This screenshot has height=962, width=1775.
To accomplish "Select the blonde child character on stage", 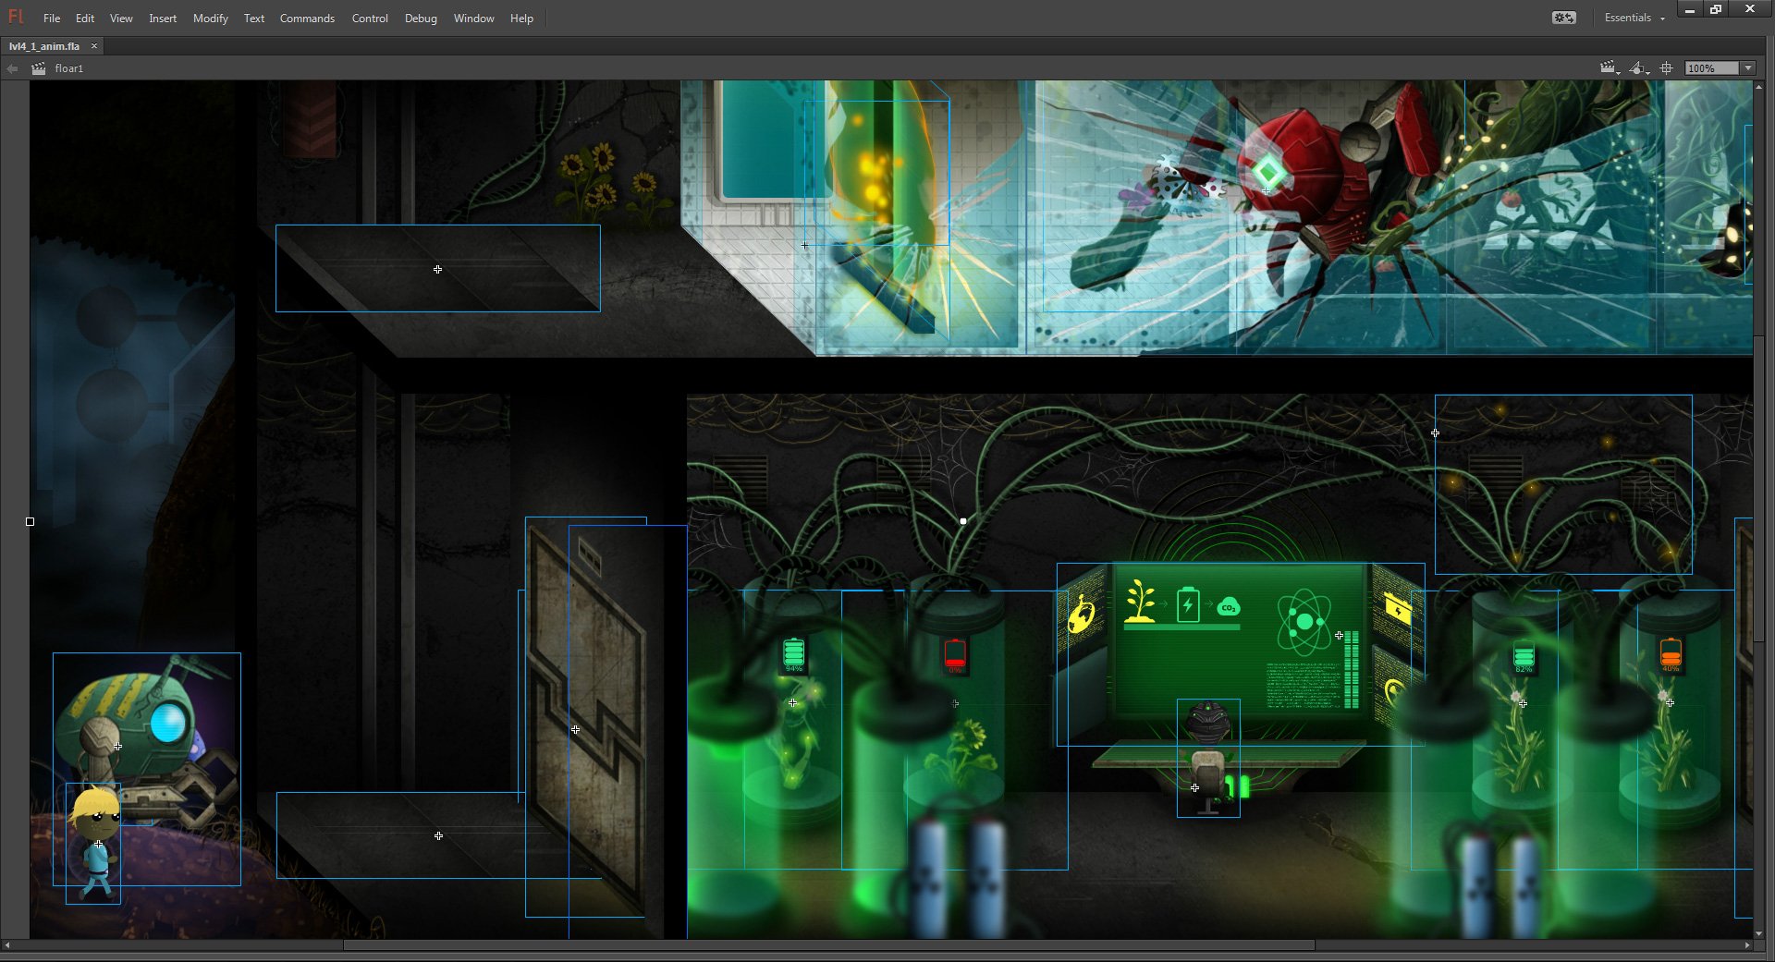I will point(93,843).
